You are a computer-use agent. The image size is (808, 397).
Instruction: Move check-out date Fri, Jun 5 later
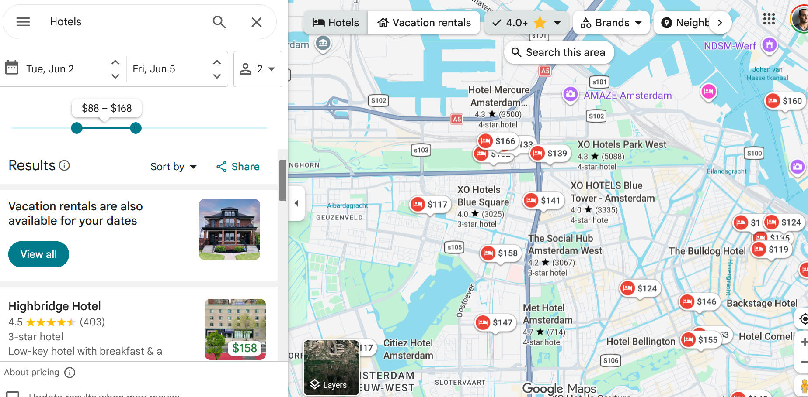217,62
